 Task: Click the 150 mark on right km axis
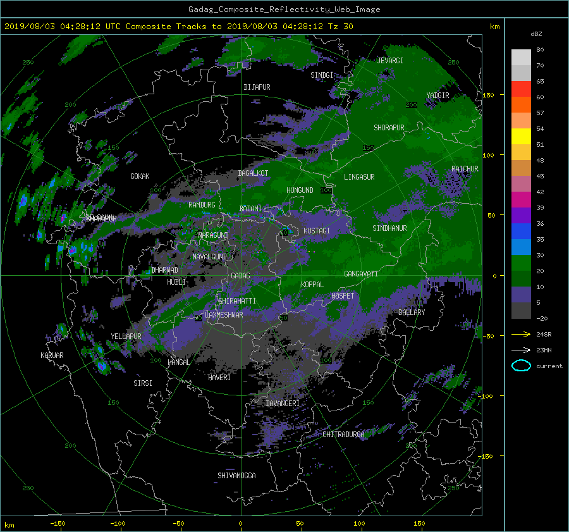click(488, 95)
